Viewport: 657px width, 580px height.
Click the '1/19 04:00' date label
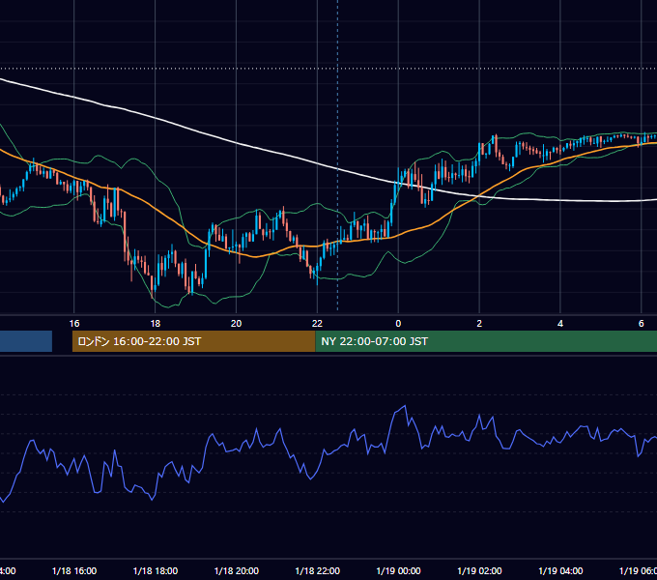tap(560, 571)
